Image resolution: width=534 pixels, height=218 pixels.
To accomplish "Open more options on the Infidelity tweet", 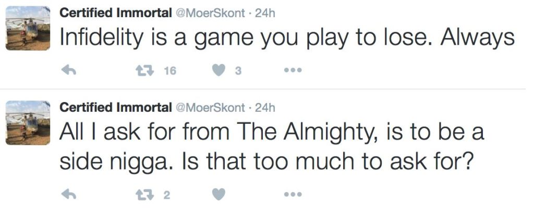I will 293,71.
